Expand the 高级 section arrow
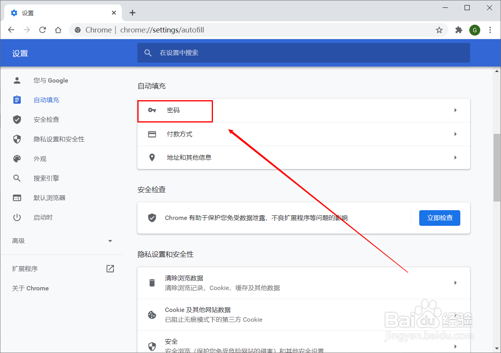 (x=110, y=241)
